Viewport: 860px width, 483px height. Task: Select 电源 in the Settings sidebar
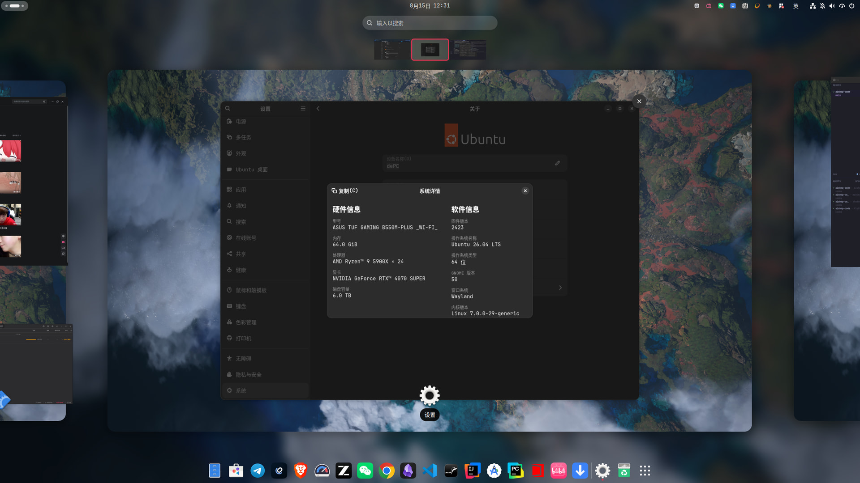click(x=265, y=122)
